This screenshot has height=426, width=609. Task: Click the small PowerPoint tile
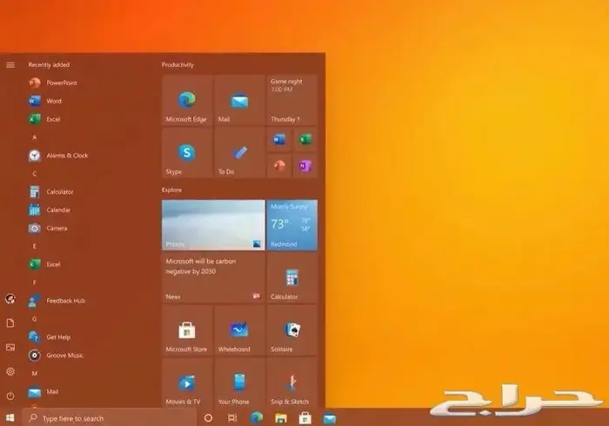279,166
